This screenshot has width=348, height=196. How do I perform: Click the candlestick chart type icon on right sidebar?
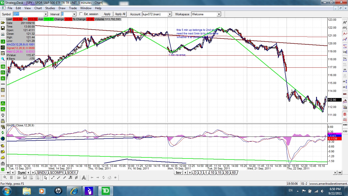pyautogui.click(x=345, y=34)
